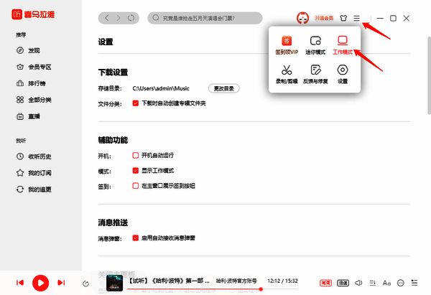Open 反馈与修复 from the popup menu
This screenshot has height=295, width=431.
(x=315, y=75)
